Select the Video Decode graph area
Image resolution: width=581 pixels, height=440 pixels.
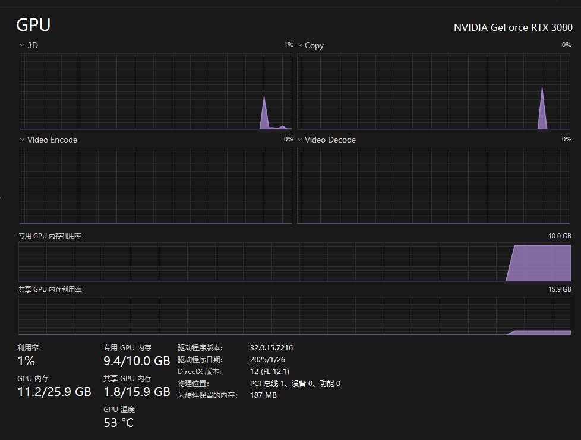(434, 186)
